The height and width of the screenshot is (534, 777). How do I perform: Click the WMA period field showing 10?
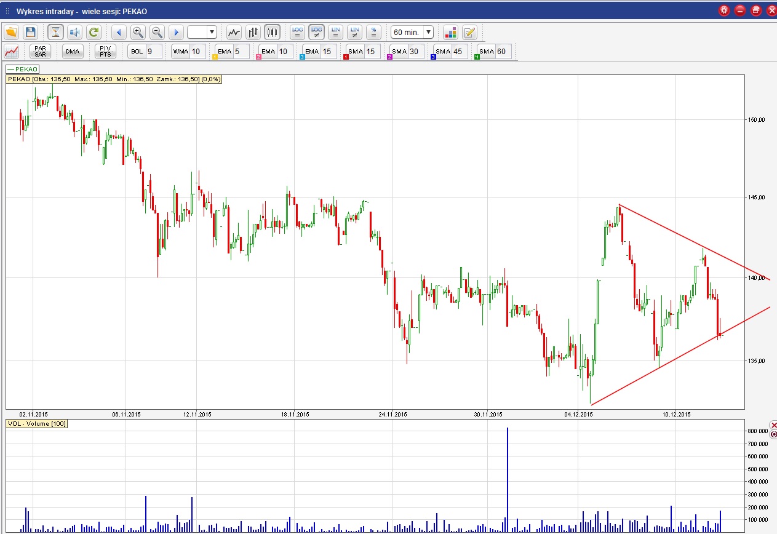pyautogui.click(x=197, y=51)
